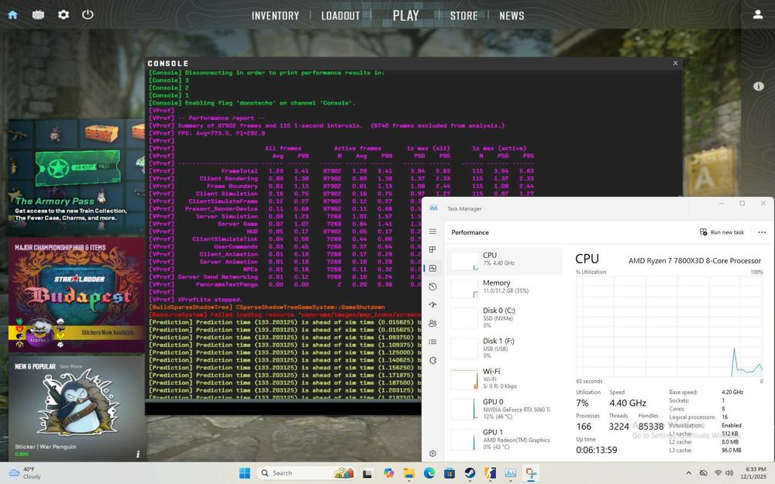Select Memory in performance list
The image size is (775, 484).
505,288
